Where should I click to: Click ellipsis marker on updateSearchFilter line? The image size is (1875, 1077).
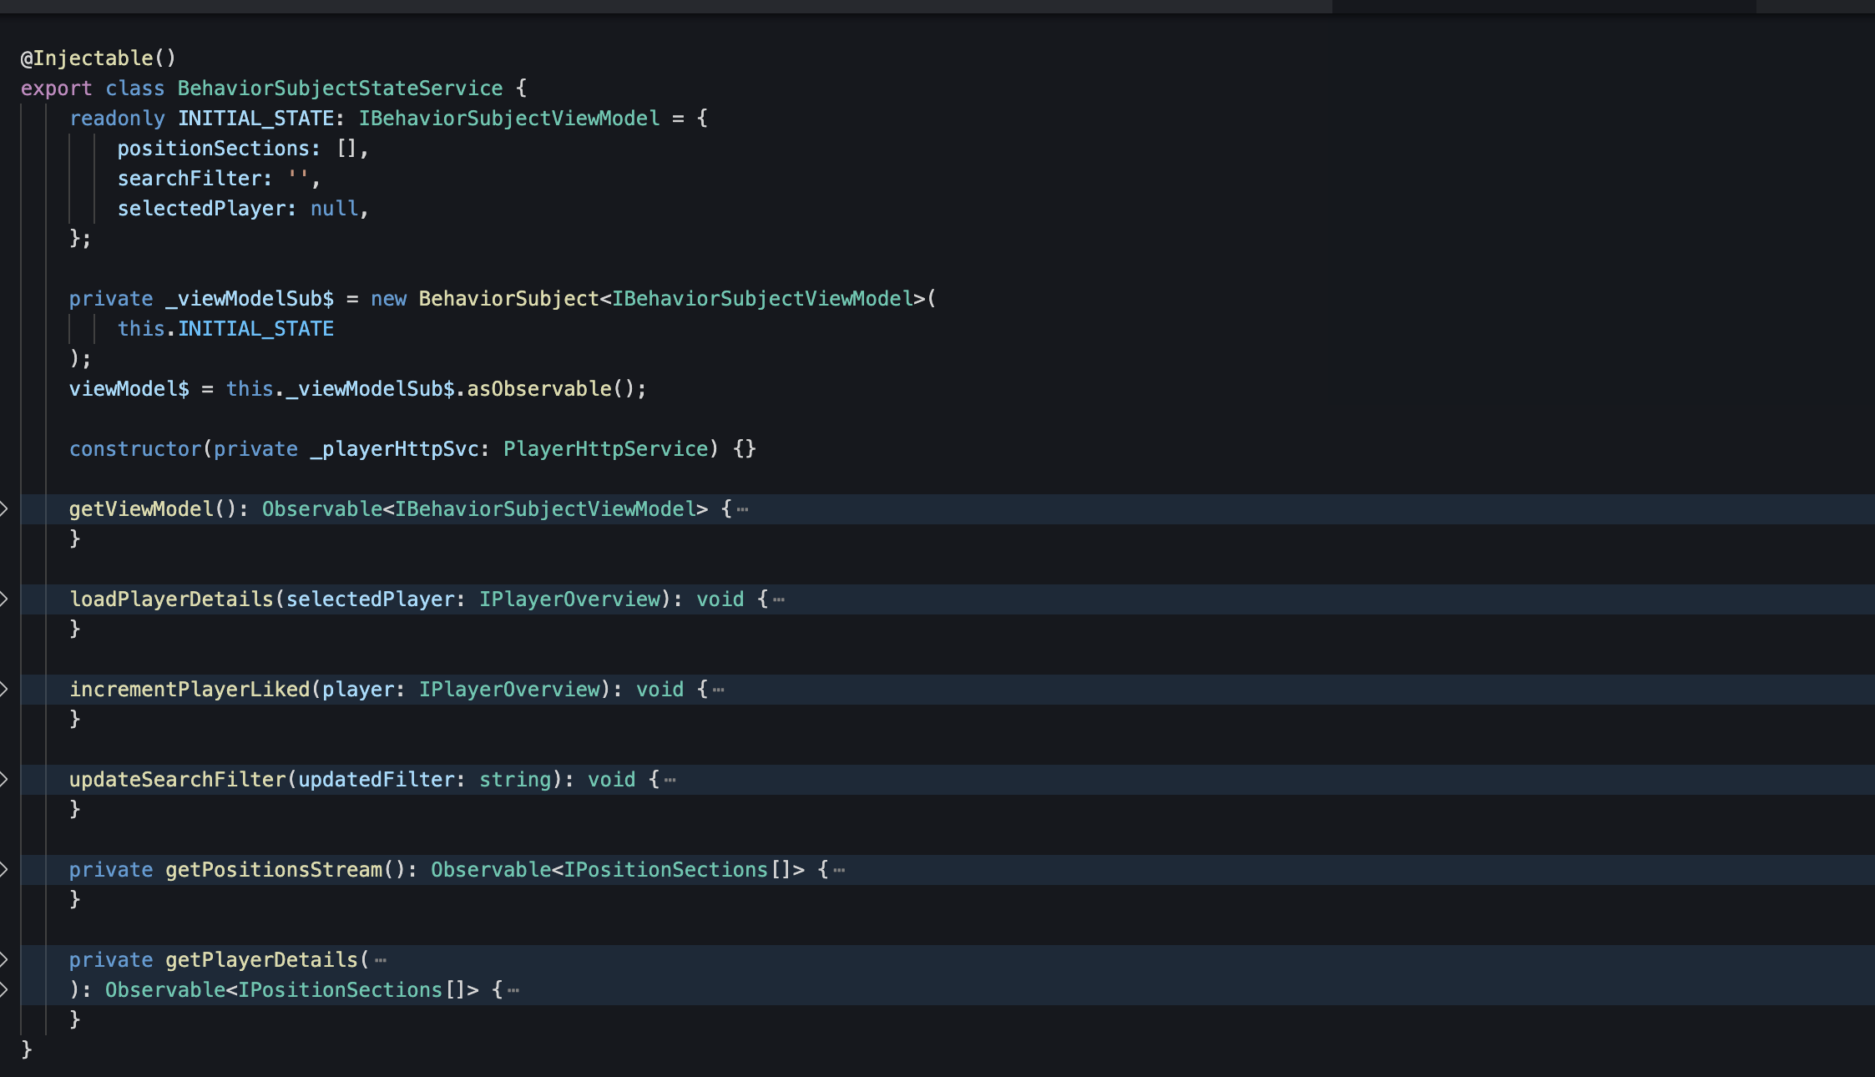click(x=670, y=780)
